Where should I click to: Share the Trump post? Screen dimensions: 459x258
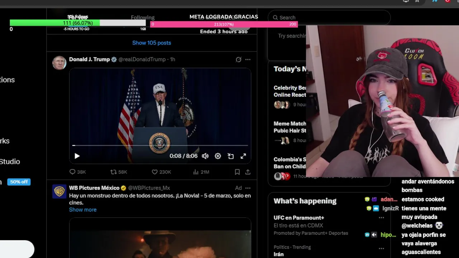pyautogui.click(x=248, y=172)
